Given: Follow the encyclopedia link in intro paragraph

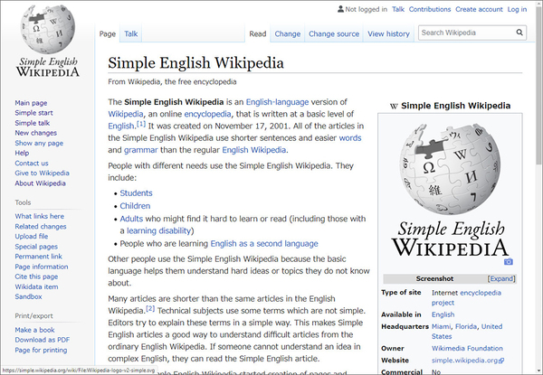Looking at the screenshot, I should click(x=207, y=114).
